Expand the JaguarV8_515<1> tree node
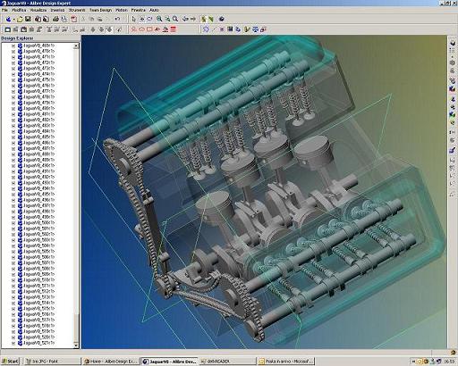This screenshot has height=366, width=458. click(13, 309)
